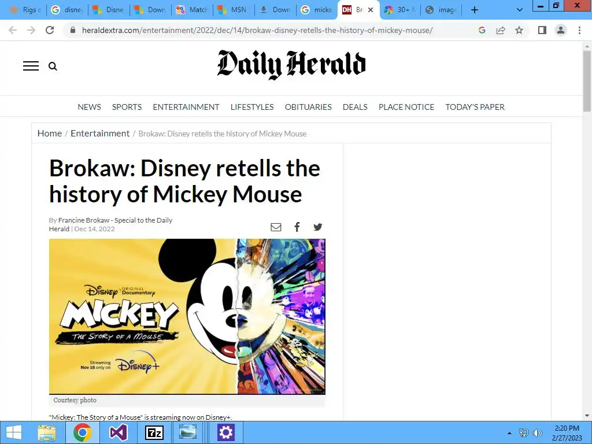Click the address bar URL field

pos(257,30)
